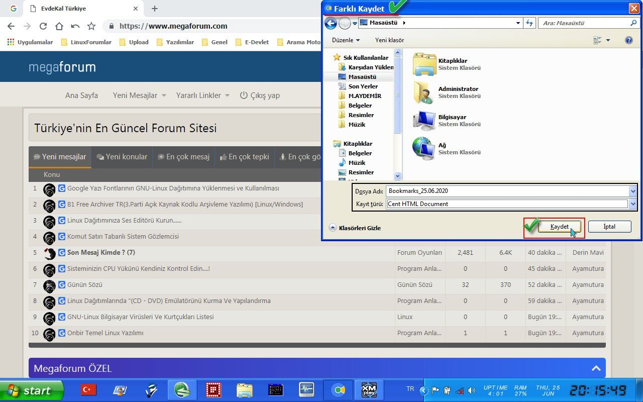Open the red square taskbar application

tap(213, 389)
